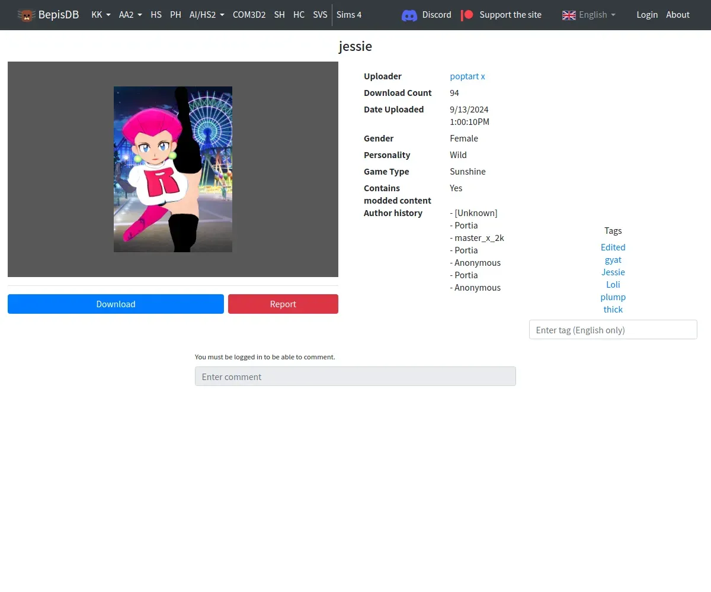Open the COM3D2 section
The image size is (711, 592).
pyautogui.click(x=249, y=15)
